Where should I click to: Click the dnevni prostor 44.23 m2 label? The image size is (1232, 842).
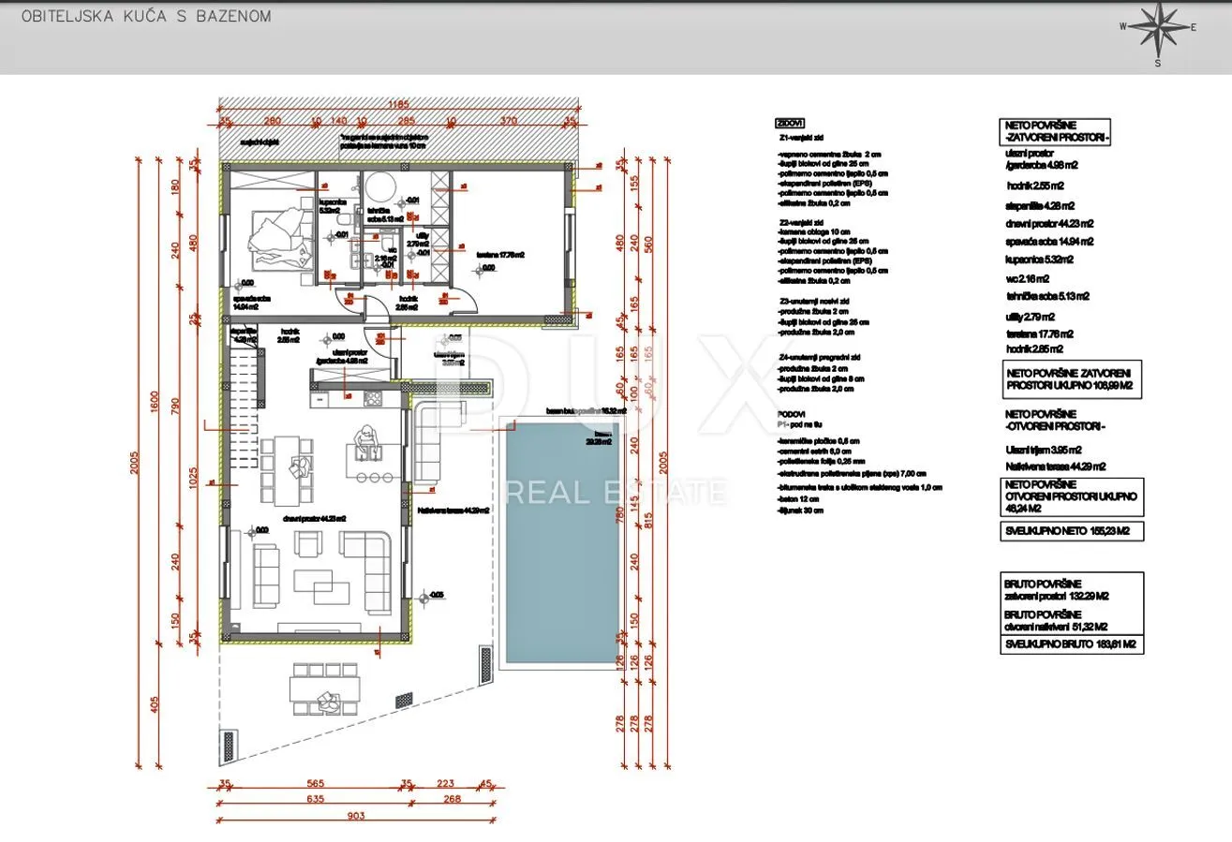(315, 518)
